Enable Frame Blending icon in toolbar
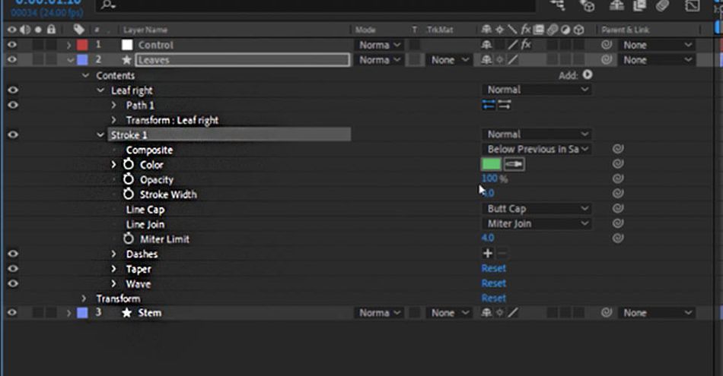723x376 pixels. coord(639,5)
